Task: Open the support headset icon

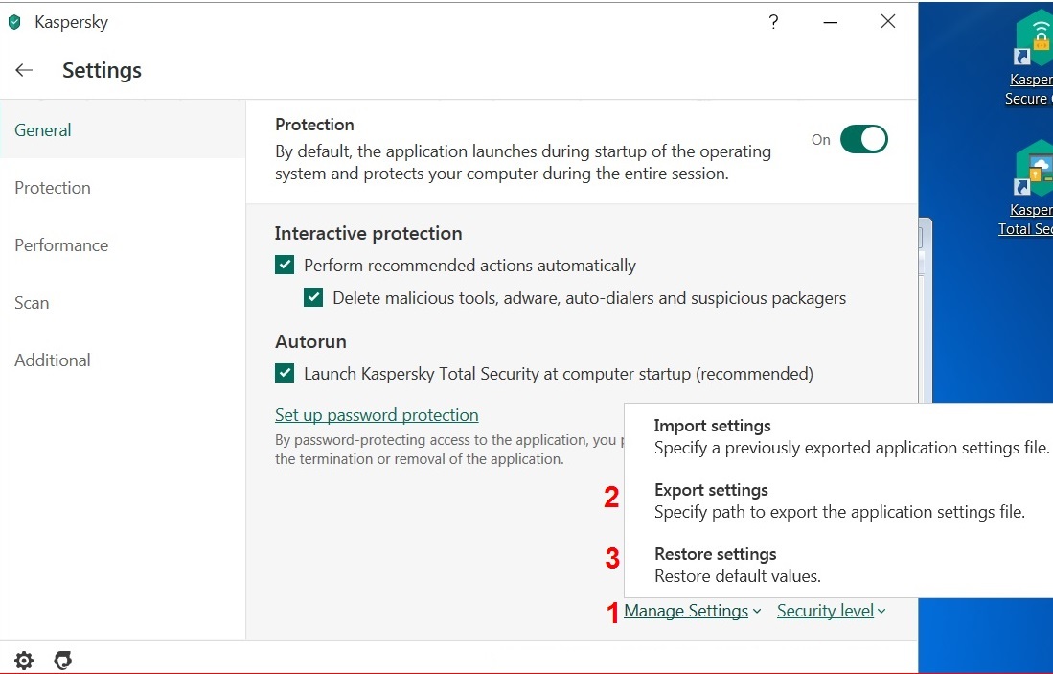Action: click(x=63, y=660)
